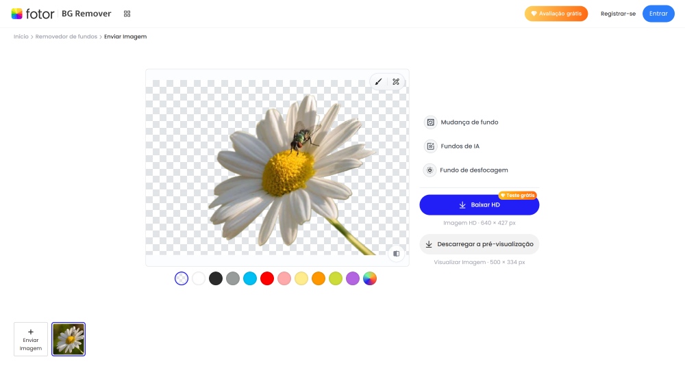Download with the Baixar HD button
This screenshot has width=685, height=370.
click(480, 204)
